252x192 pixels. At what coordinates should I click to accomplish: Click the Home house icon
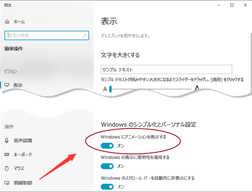7,21
